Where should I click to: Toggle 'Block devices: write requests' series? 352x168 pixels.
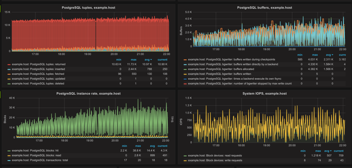[215, 160]
